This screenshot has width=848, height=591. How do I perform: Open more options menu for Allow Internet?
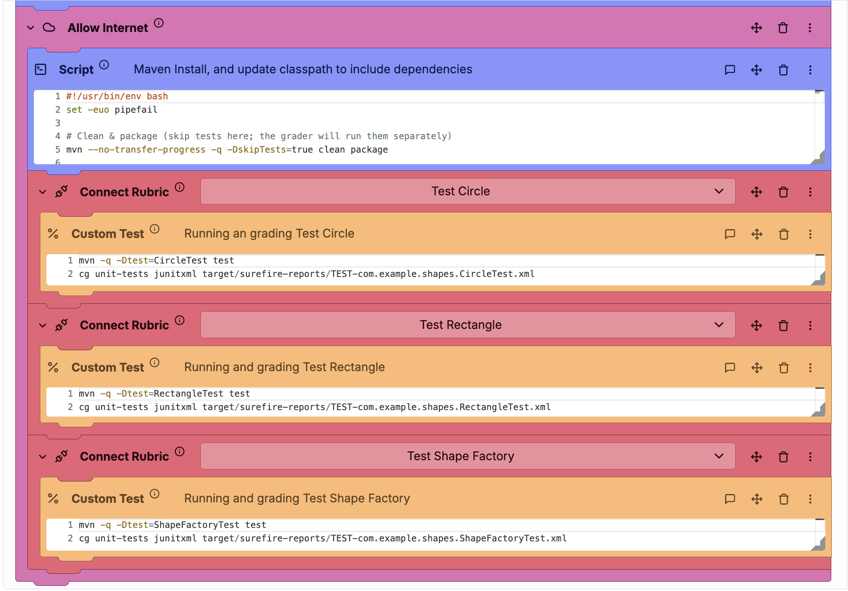tap(809, 28)
